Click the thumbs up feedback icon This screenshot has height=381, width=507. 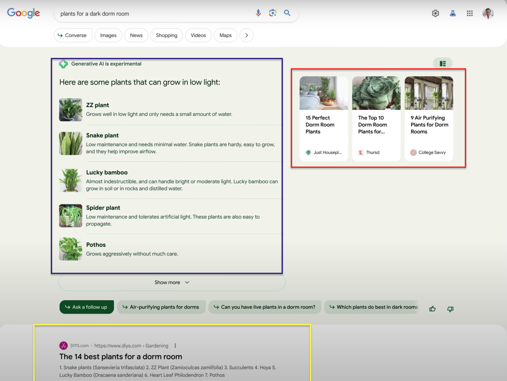click(432, 309)
